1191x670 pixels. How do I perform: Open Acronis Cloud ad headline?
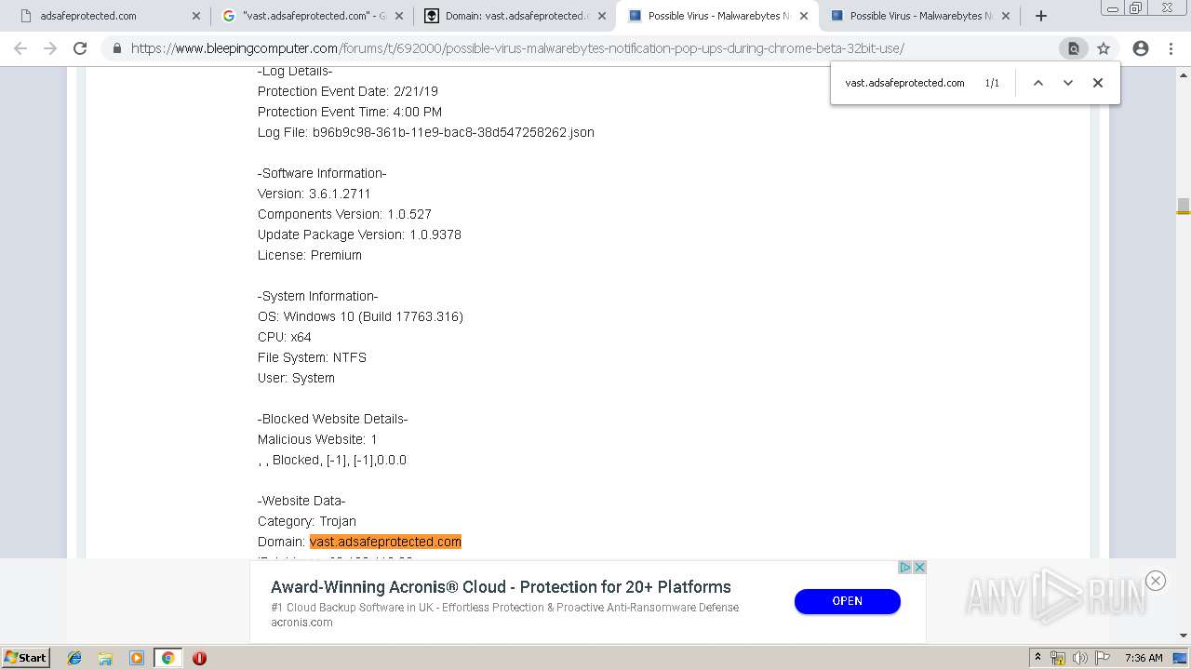pos(501,587)
